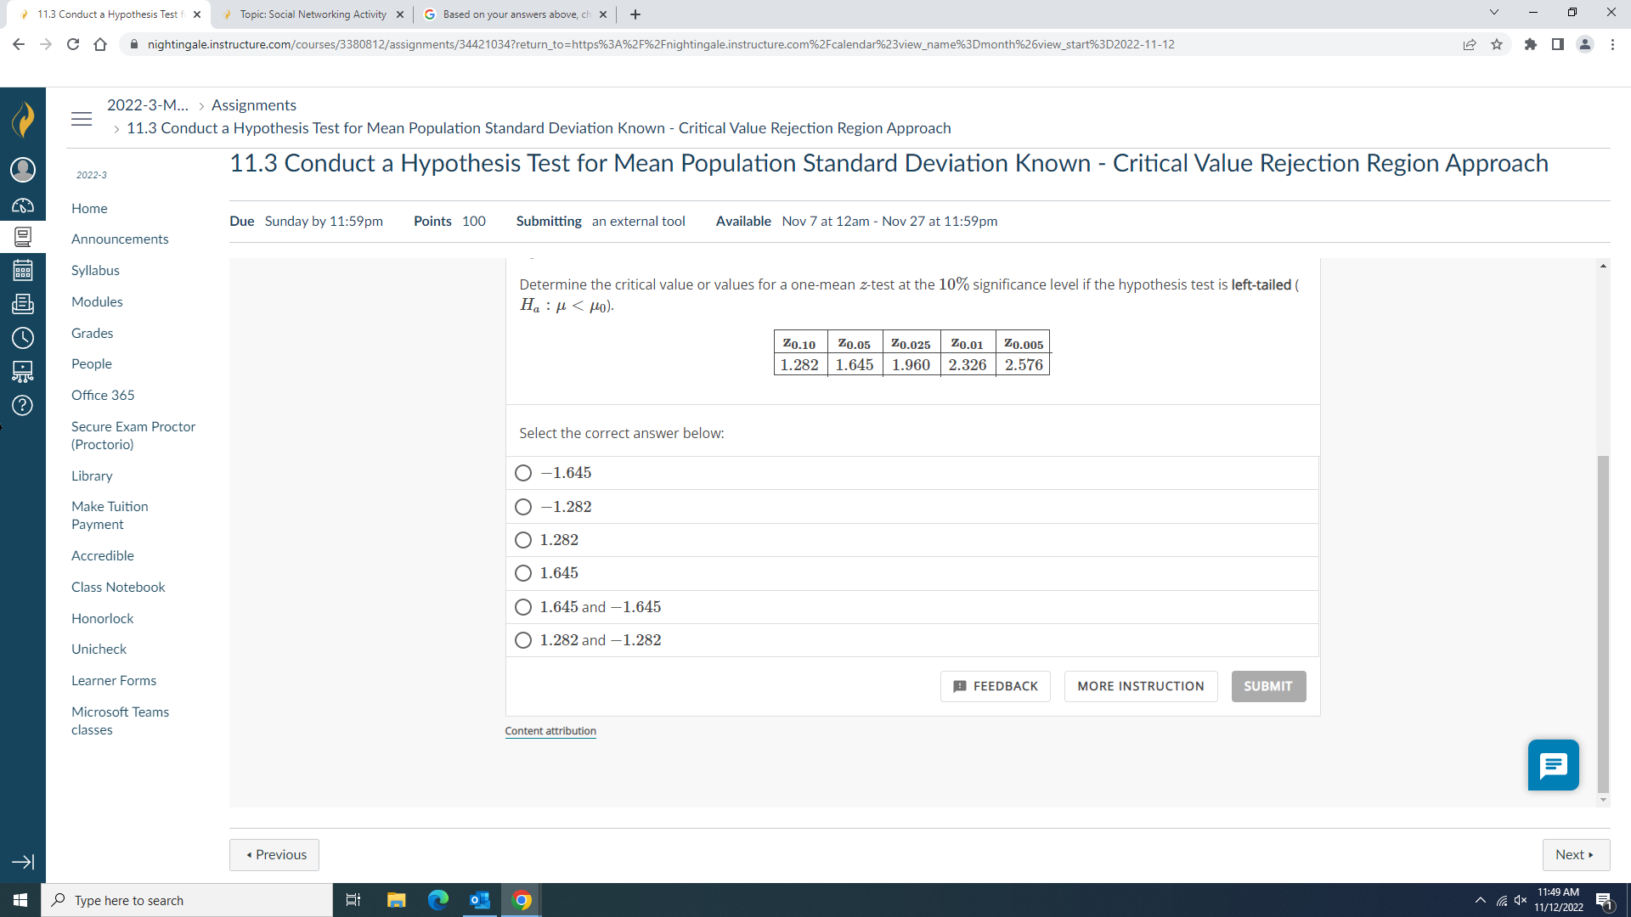Viewport: 1631px width, 917px height.
Task: Toggle course navigation hamburger menu
Action: click(x=82, y=119)
